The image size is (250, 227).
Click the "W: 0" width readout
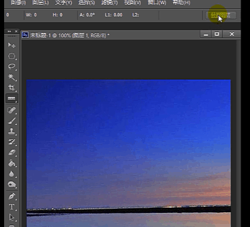[31, 15]
